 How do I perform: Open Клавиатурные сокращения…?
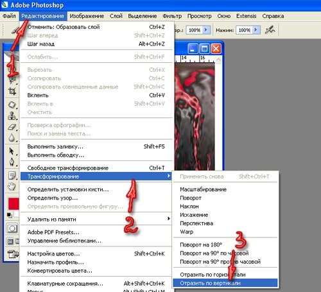[96, 284]
